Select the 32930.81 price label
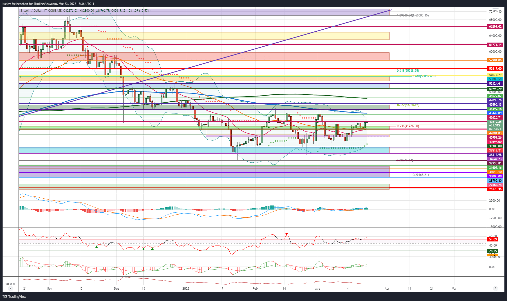507x301 pixels. 495,163
